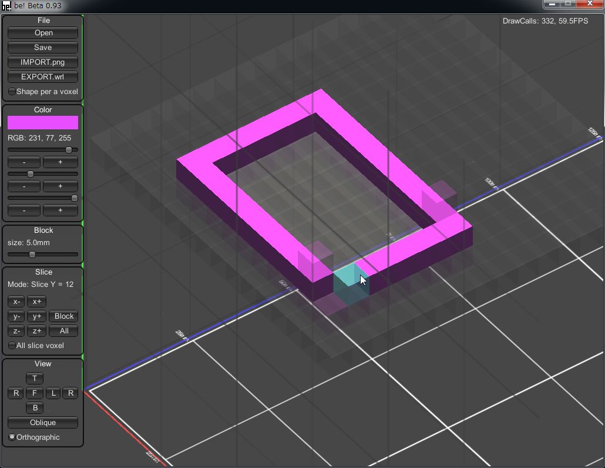Click the Block size slider handle
The height and width of the screenshot is (468, 605).
tap(32, 255)
